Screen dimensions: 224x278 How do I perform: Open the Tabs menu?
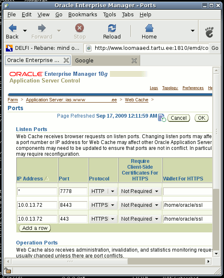[128, 15]
